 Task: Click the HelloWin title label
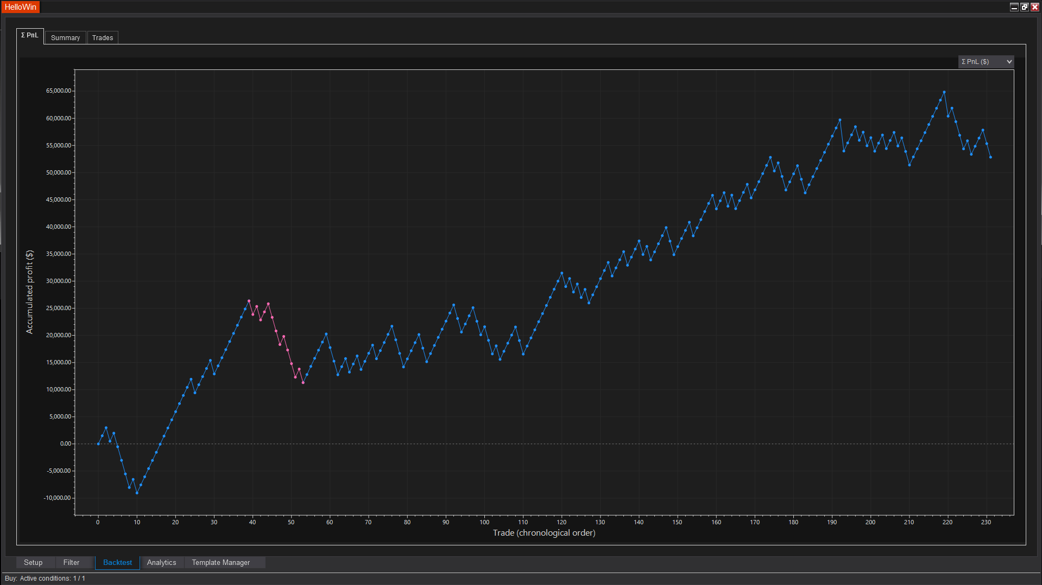coord(21,7)
